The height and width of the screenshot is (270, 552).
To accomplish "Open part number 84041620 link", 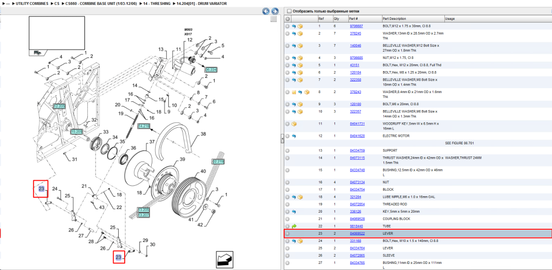I will (x=357, y=136).
